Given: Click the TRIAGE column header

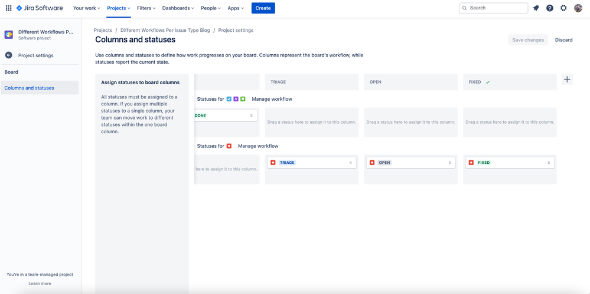Looking at the screenshot, I should 312,82.
